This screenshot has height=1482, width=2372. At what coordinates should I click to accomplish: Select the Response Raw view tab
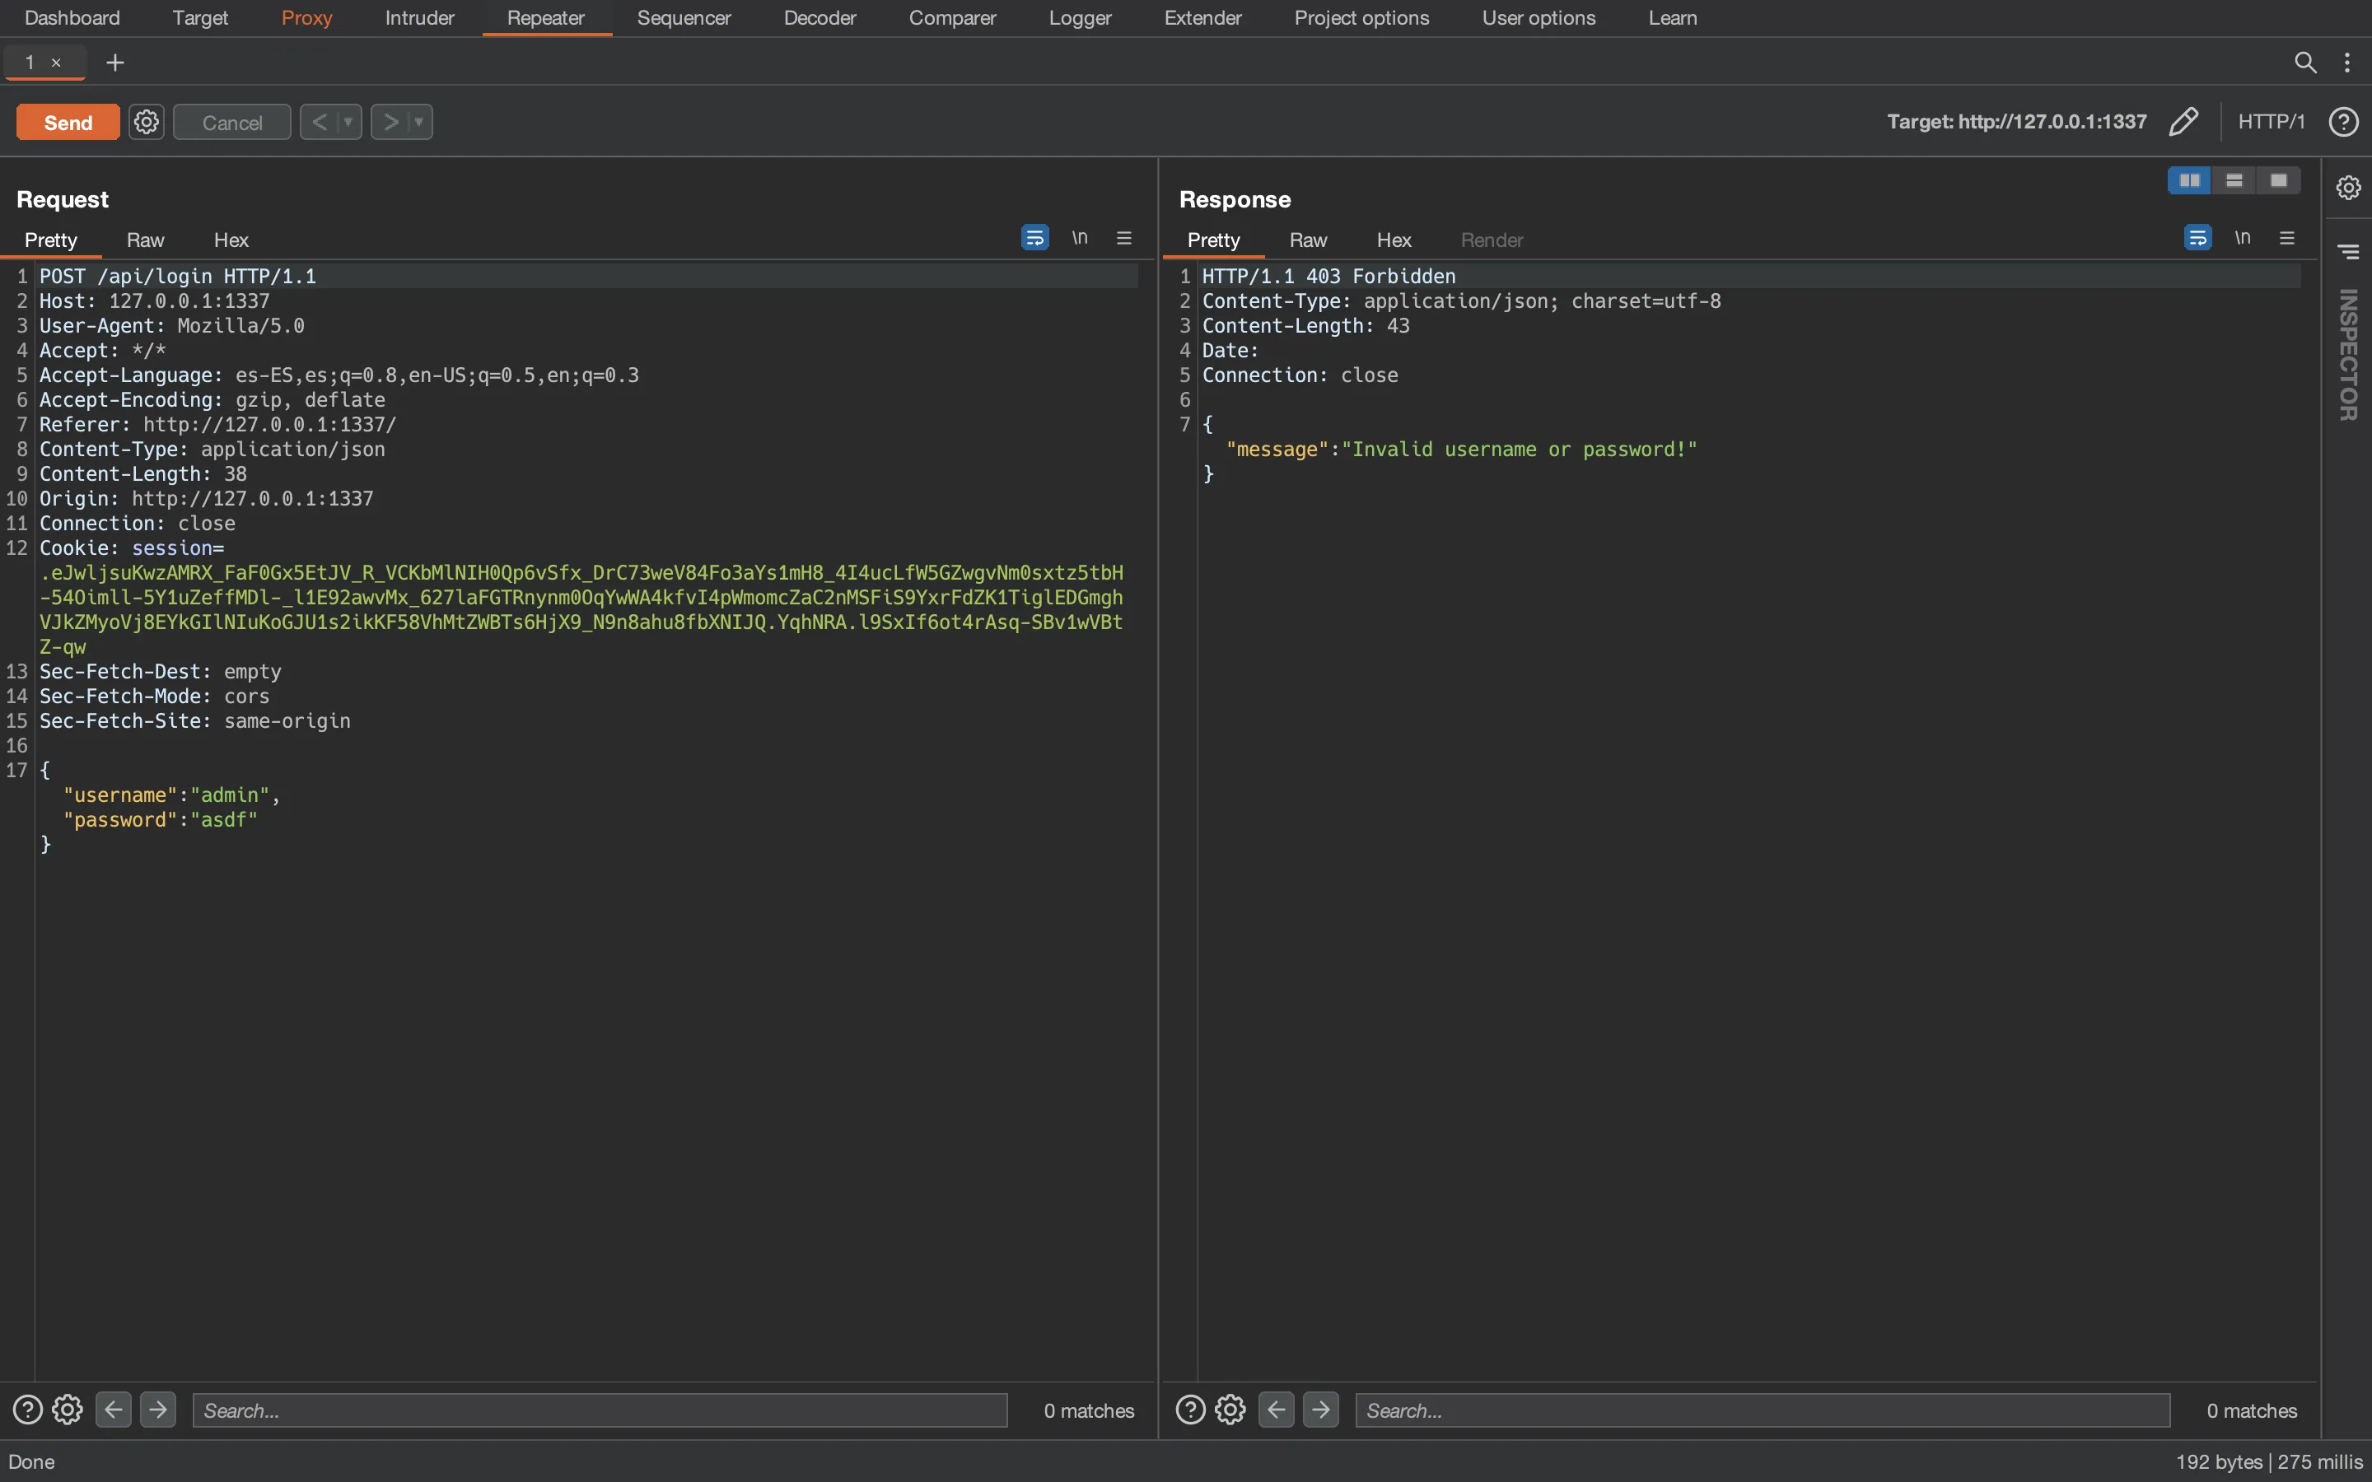1309,240
